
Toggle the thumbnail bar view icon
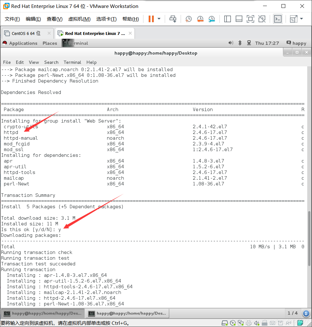[239, 19]
